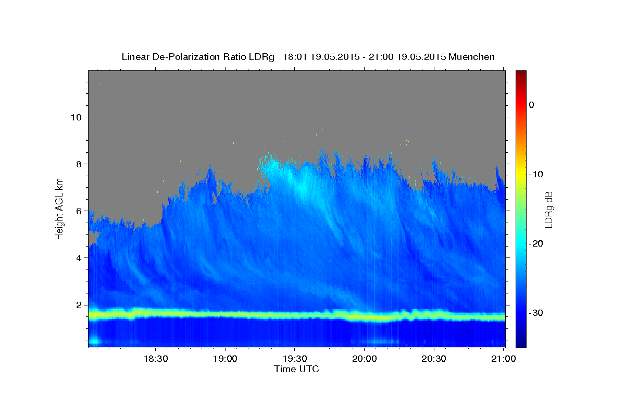Click the colorbar value -30
Screen dimensions: 625x417
click(x=536, y=313)
